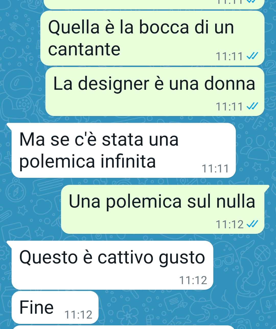Tap the partially visible bubble below "Fine"
This screenshot has width=276, height=329.
coord(123,327)
